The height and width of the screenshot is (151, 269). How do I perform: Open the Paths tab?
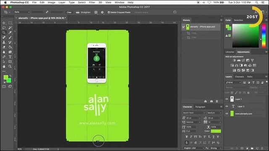[250, 77]
